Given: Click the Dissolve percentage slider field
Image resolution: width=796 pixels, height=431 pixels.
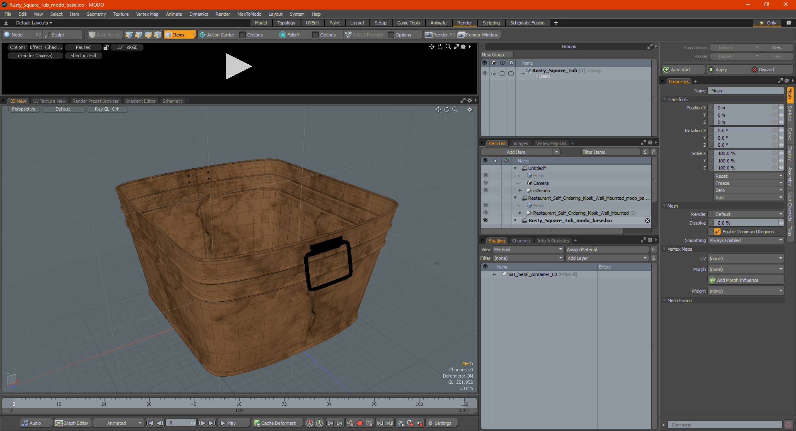Looking at the screenshot, I should tap(745, 223).
